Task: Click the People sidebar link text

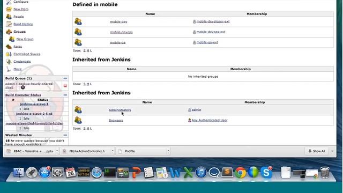Action: point(19,17)
